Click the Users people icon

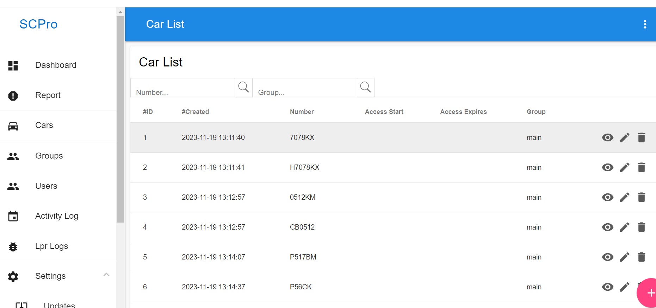click(13, 186)
